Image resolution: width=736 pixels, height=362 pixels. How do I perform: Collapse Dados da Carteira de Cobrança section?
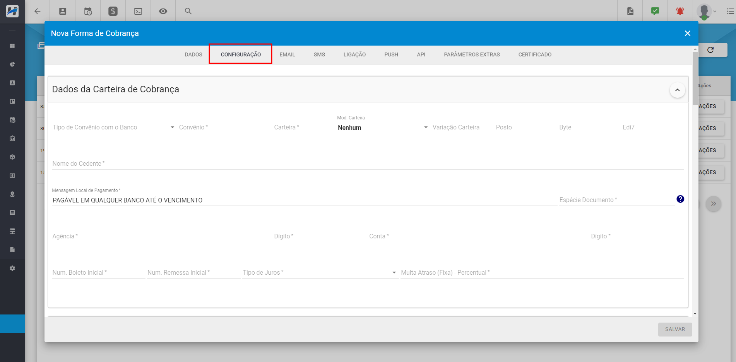678,90
